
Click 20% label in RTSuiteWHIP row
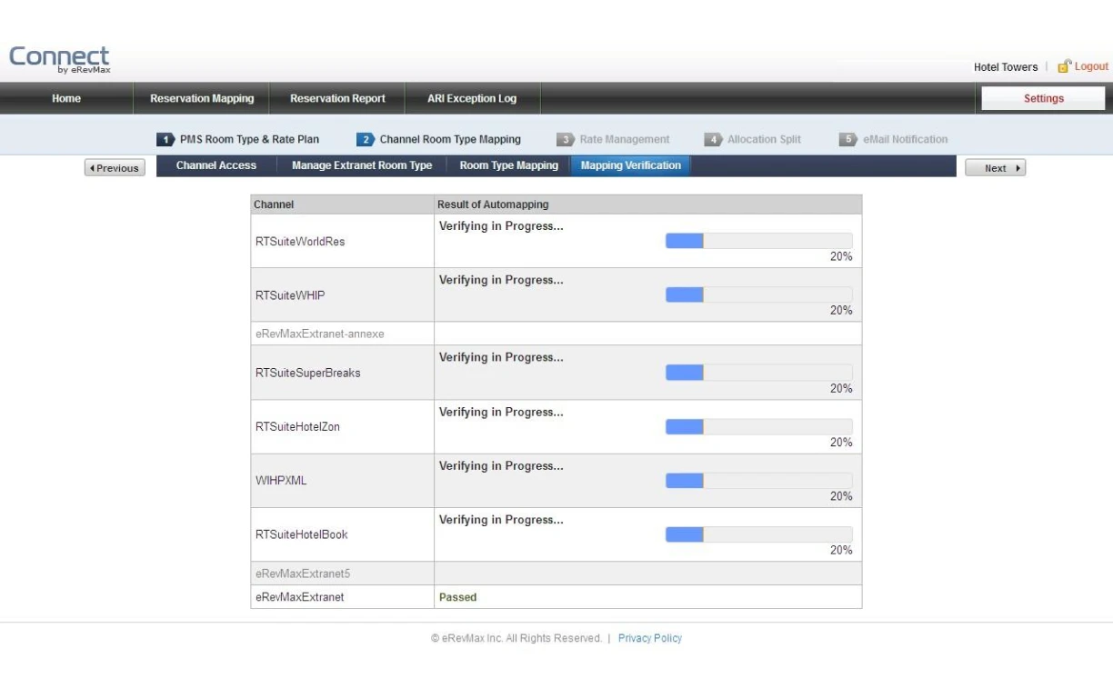(x=841, y=311)
